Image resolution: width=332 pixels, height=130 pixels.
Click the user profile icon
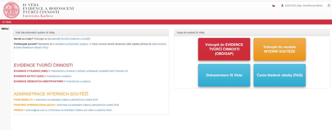tap(282, 6)
